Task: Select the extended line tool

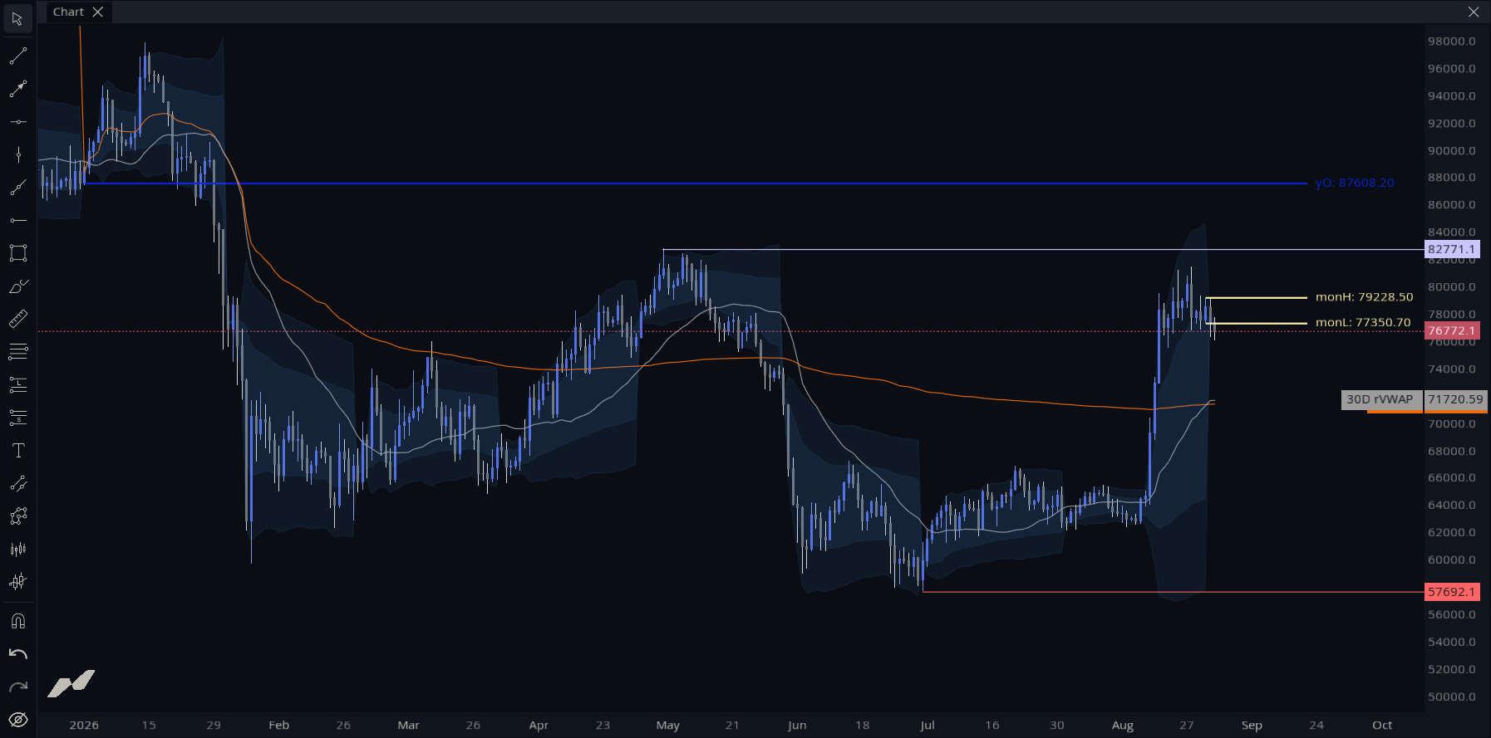Action: (17, 188)
